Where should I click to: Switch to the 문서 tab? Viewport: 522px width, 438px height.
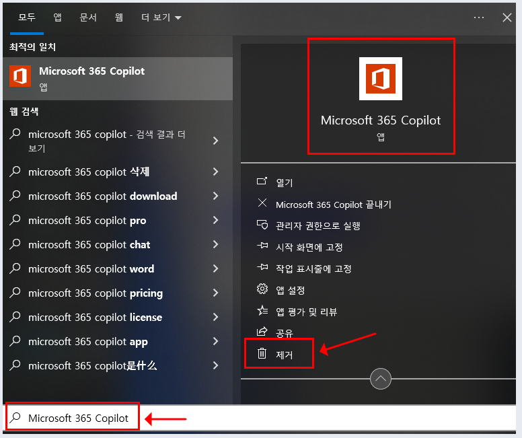88,17
